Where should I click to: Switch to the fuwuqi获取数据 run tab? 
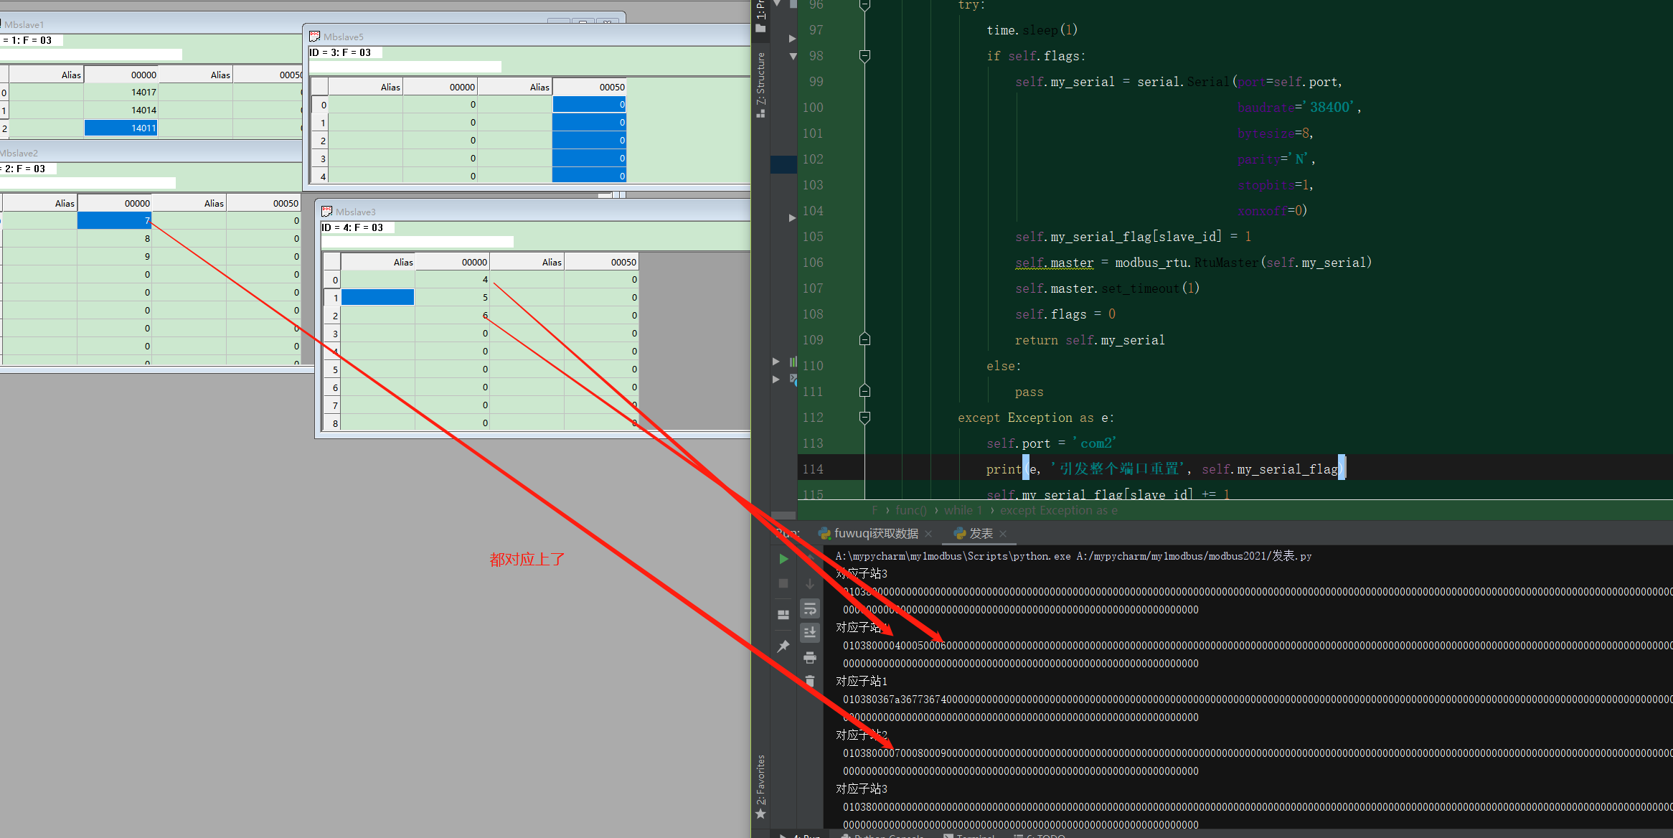(875, 534)
